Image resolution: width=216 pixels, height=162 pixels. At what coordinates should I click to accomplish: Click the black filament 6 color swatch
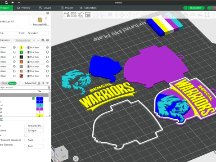coord(21,57)
